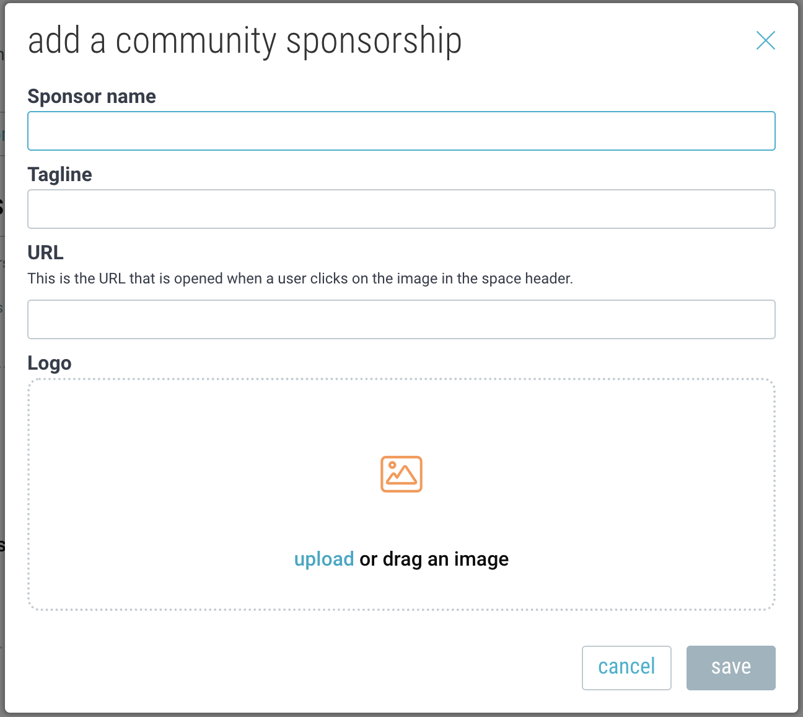Click the blue upload link

pos(323,559)
